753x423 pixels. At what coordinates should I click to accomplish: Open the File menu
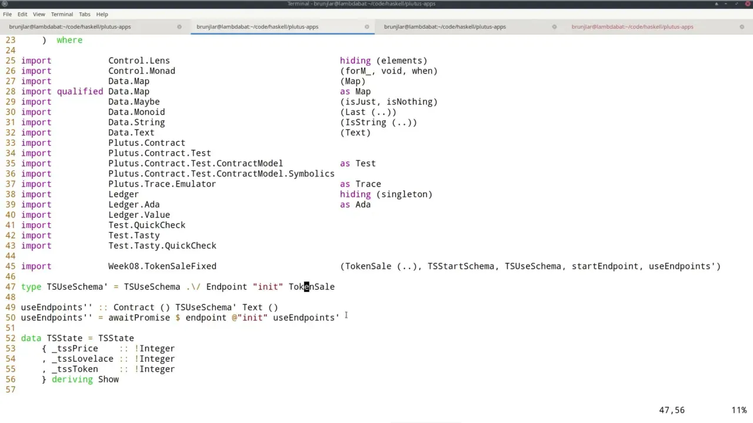7,14
